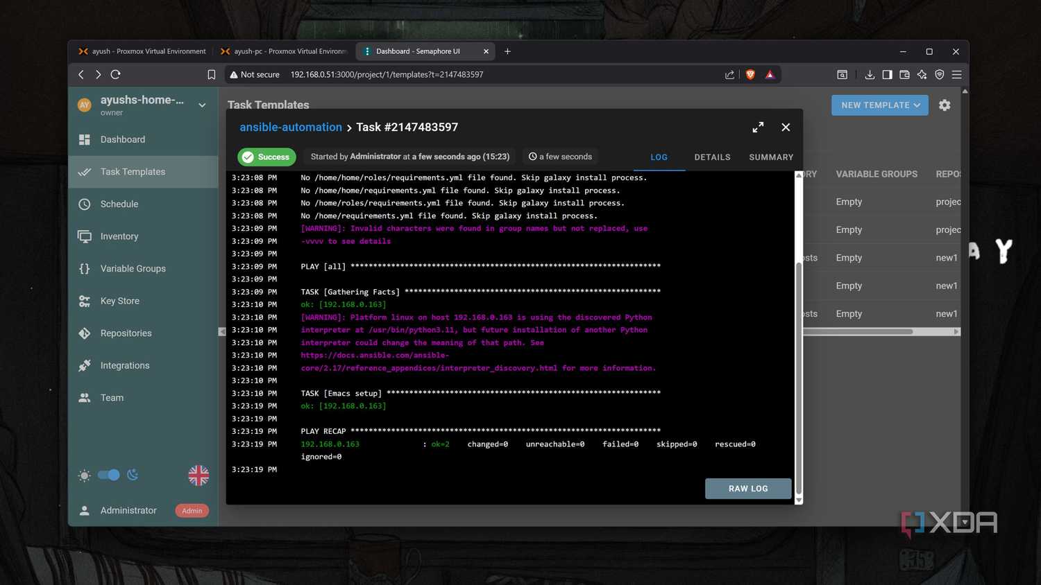The width and height of the screenshot is (1041, 585).
Task: Share this page from address bar
Action: click(x=729, y=75)
